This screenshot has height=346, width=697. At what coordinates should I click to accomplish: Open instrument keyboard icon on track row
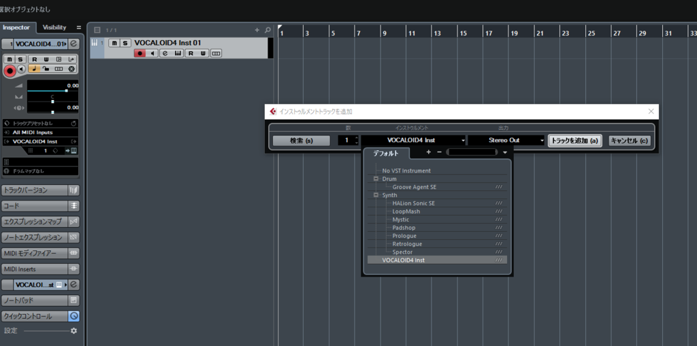point(178,53)
